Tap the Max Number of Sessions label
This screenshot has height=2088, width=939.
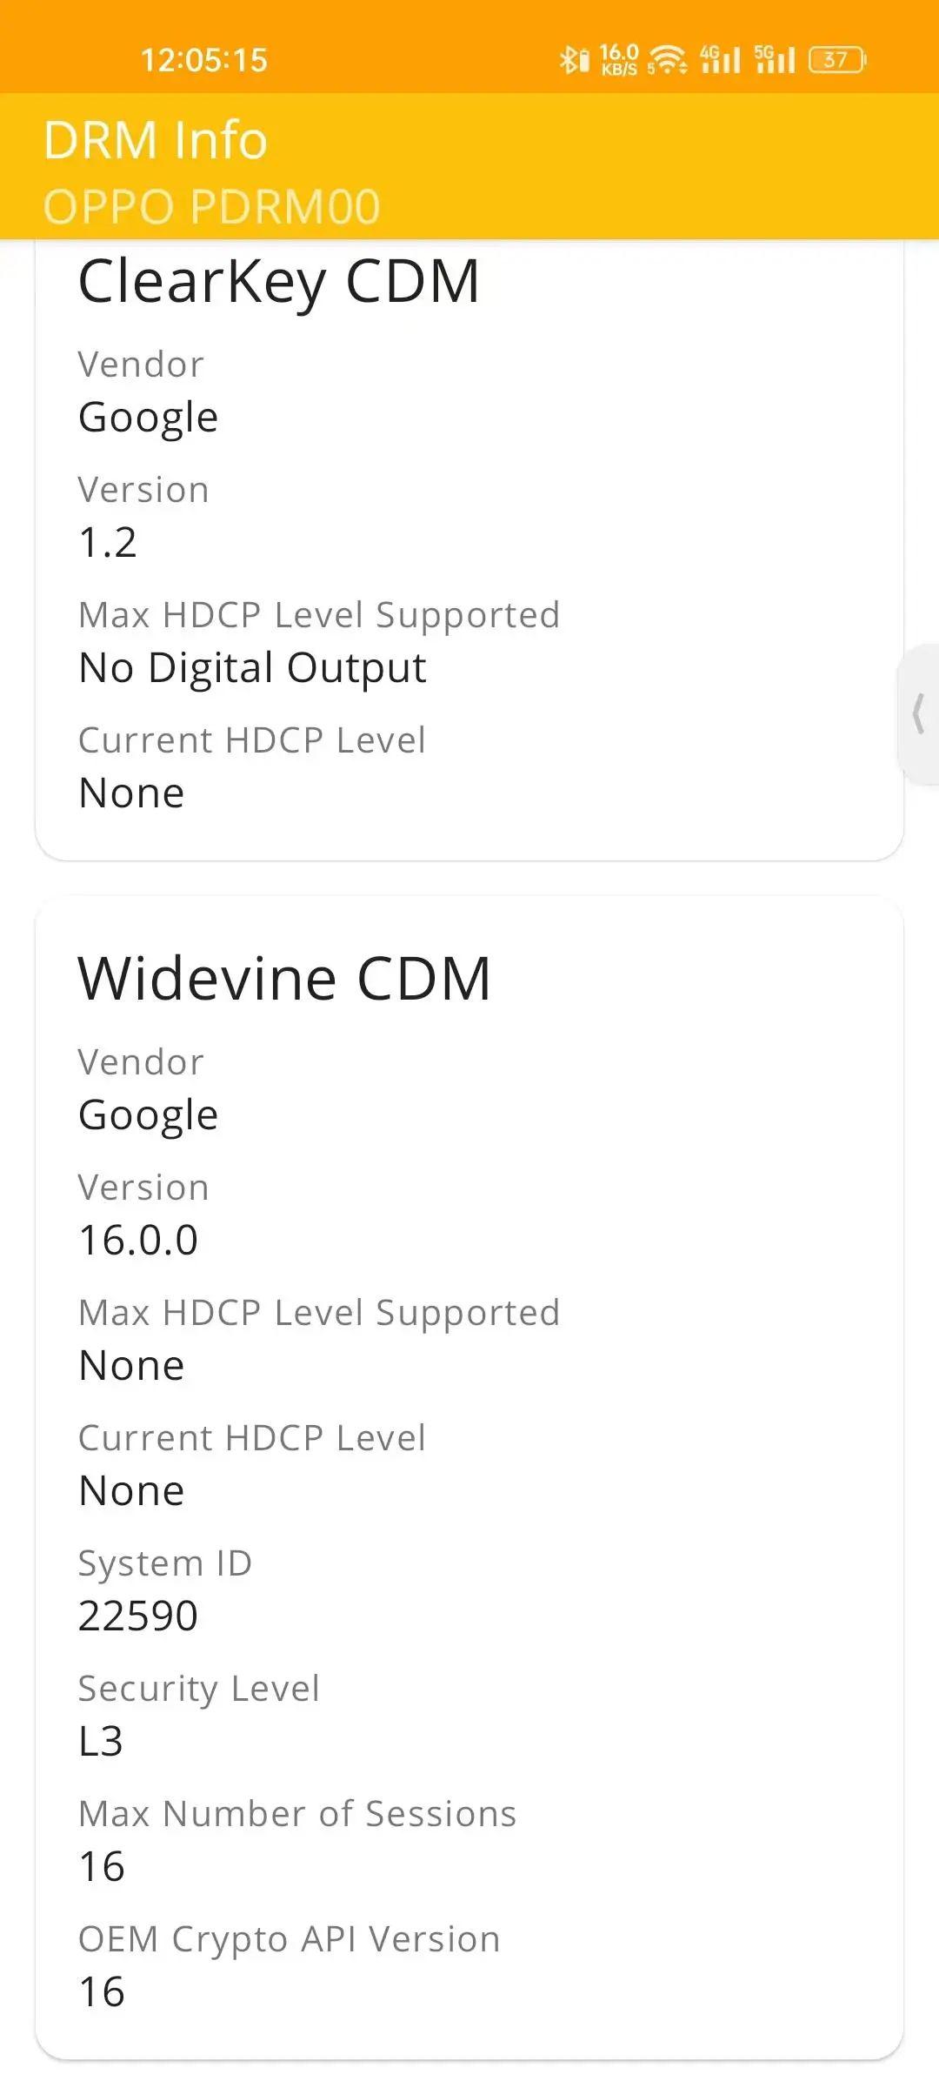click(297, 1814)
